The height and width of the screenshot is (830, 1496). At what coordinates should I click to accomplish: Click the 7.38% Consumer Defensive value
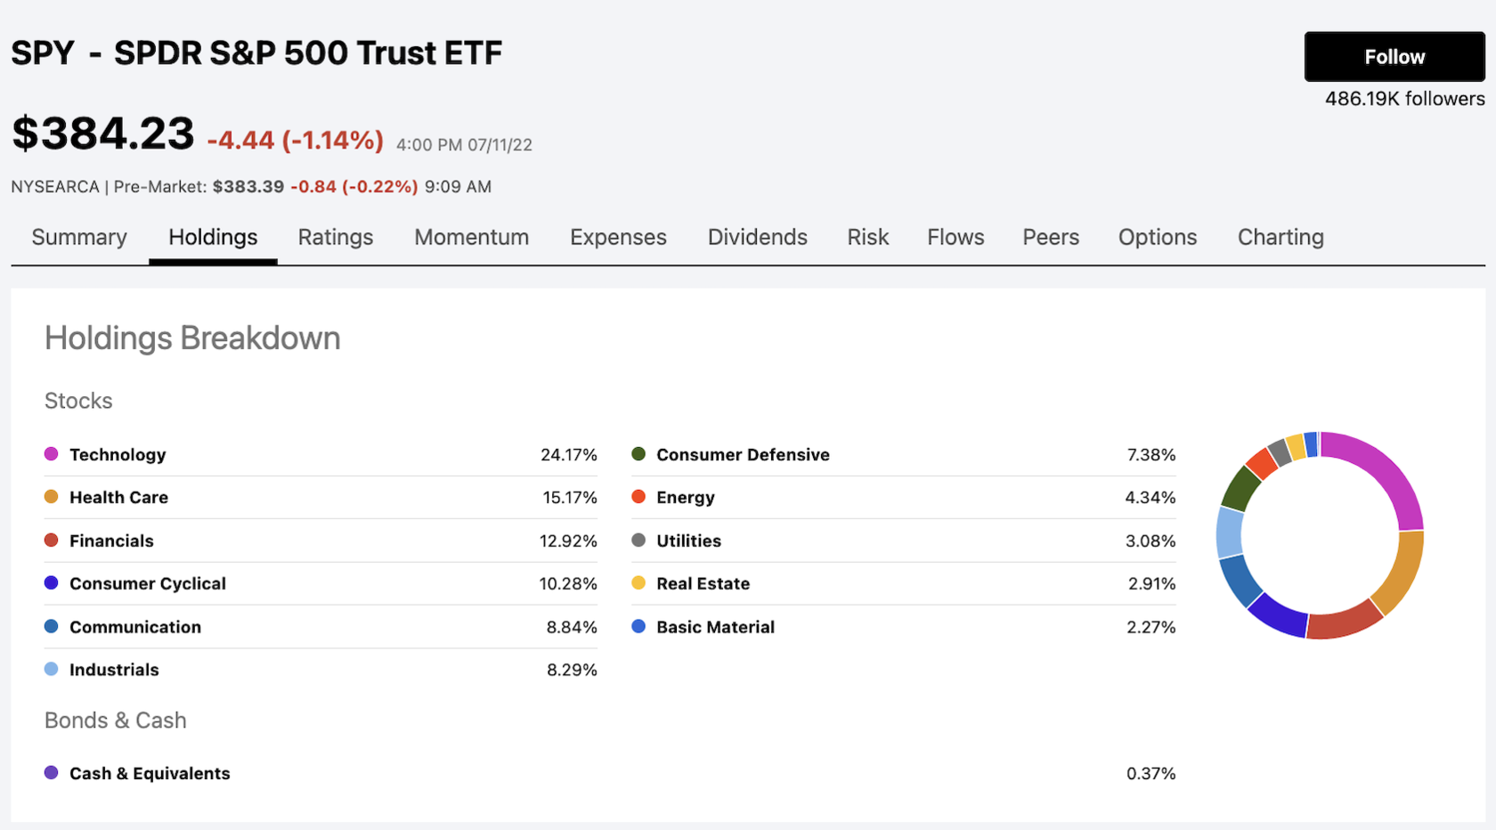pos(1151,454)
